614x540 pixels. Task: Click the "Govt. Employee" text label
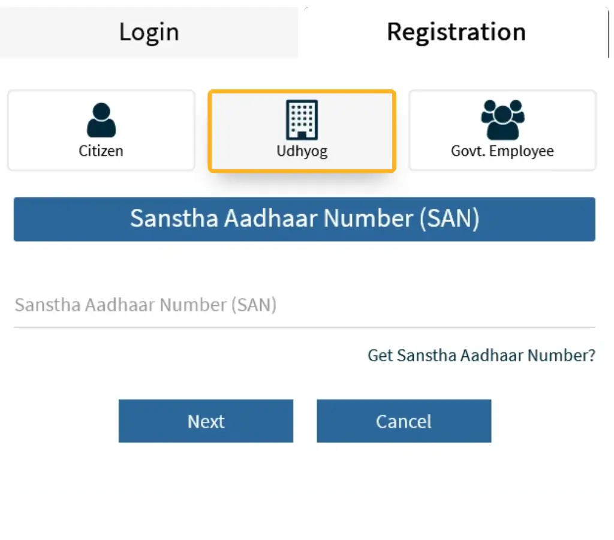click(x=502, y=151)
